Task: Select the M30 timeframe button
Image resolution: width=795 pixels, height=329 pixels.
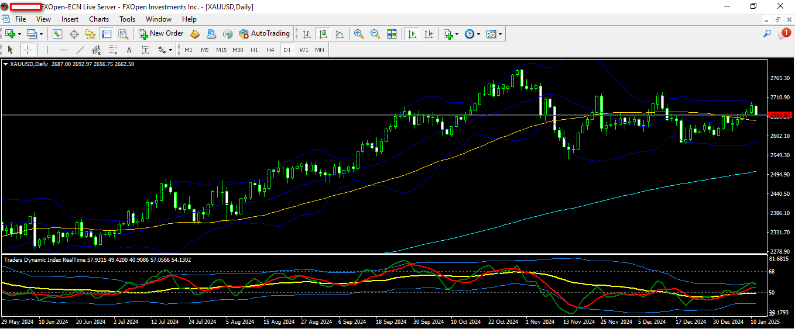Action: click(x=238, y=50)
